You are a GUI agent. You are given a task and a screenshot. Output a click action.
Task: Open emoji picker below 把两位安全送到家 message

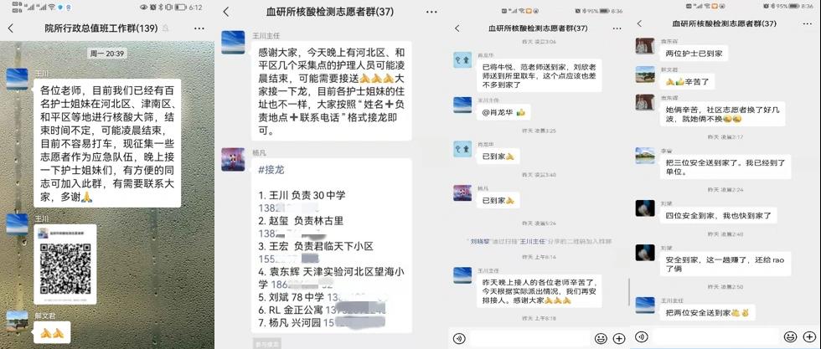pos(789,336)
